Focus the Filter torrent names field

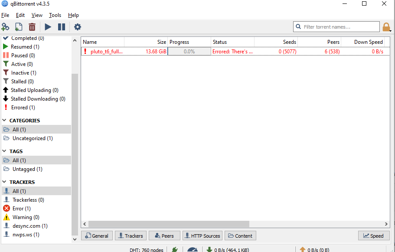[336, 27]
